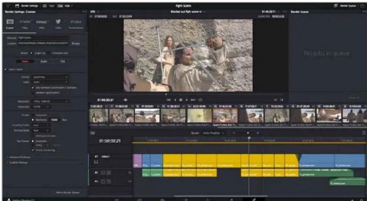Open the Entropy Mode dropdown
367x201 pixels.
tap(41, 130)
